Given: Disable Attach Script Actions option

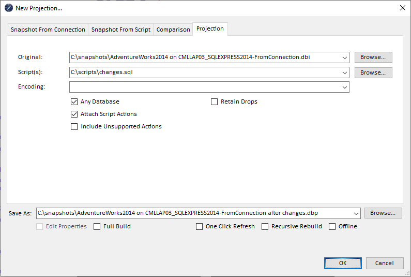Looking at the screenshot, I should (74, 114).
